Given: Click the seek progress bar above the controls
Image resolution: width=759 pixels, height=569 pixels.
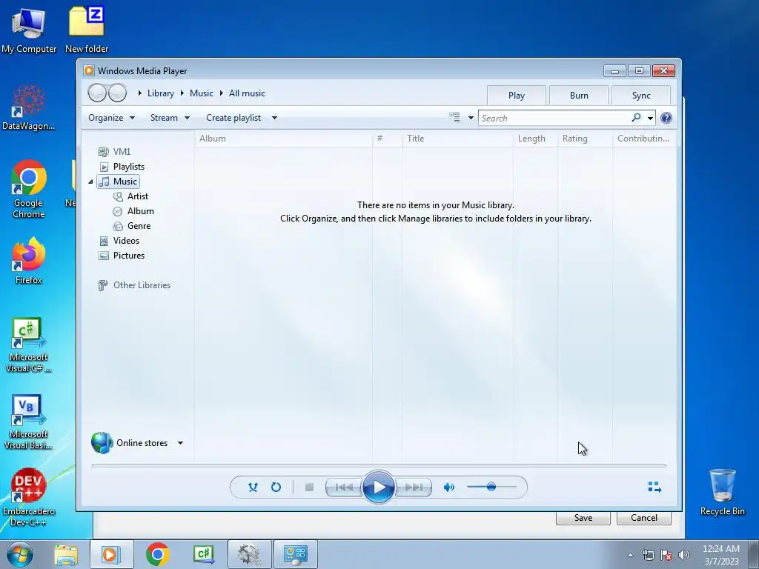Looking at the screenshot, I should point(379,465).
